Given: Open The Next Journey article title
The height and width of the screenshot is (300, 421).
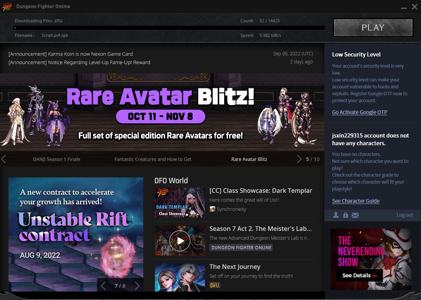Looking at the screenshot, I should (x=235, y=267).
